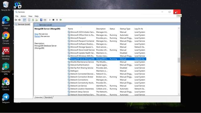
Task: Select the Microsoft Edge desktop shortcut
Action: pos(6,22)
